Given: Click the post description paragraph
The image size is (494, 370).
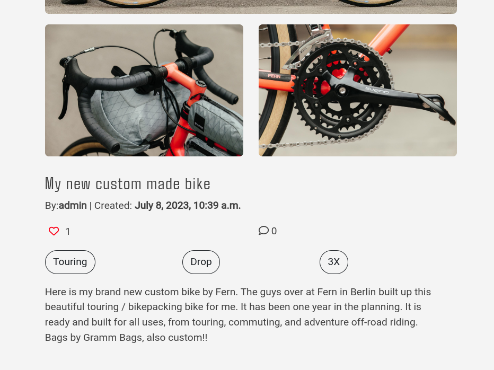Looking at the screenshot, I should 238,314.
